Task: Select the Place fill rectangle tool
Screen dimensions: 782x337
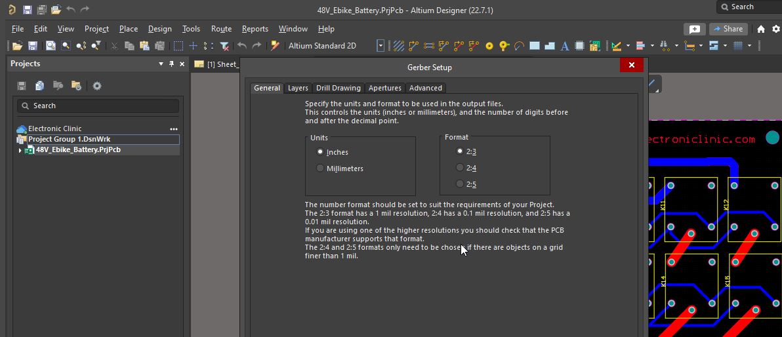Action: [534, 46]
